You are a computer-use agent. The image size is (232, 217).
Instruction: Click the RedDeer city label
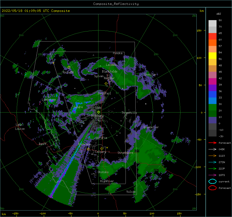[x=109, y=78]
